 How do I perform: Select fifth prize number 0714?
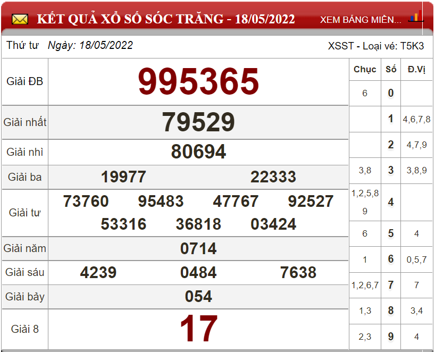pyautogui.click(x=198, y=248)
